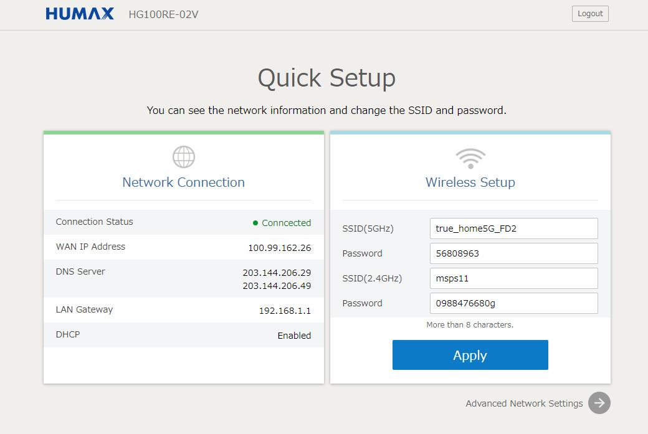
Task: Click the Connection Status label
Action: [x=94, y=222]
